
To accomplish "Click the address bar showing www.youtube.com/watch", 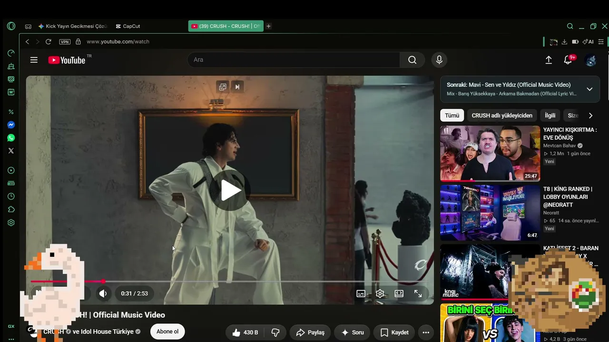I will pos(118,42).
